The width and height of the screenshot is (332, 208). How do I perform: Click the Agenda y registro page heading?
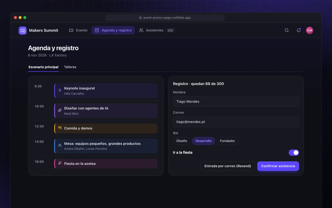(53, 48)
